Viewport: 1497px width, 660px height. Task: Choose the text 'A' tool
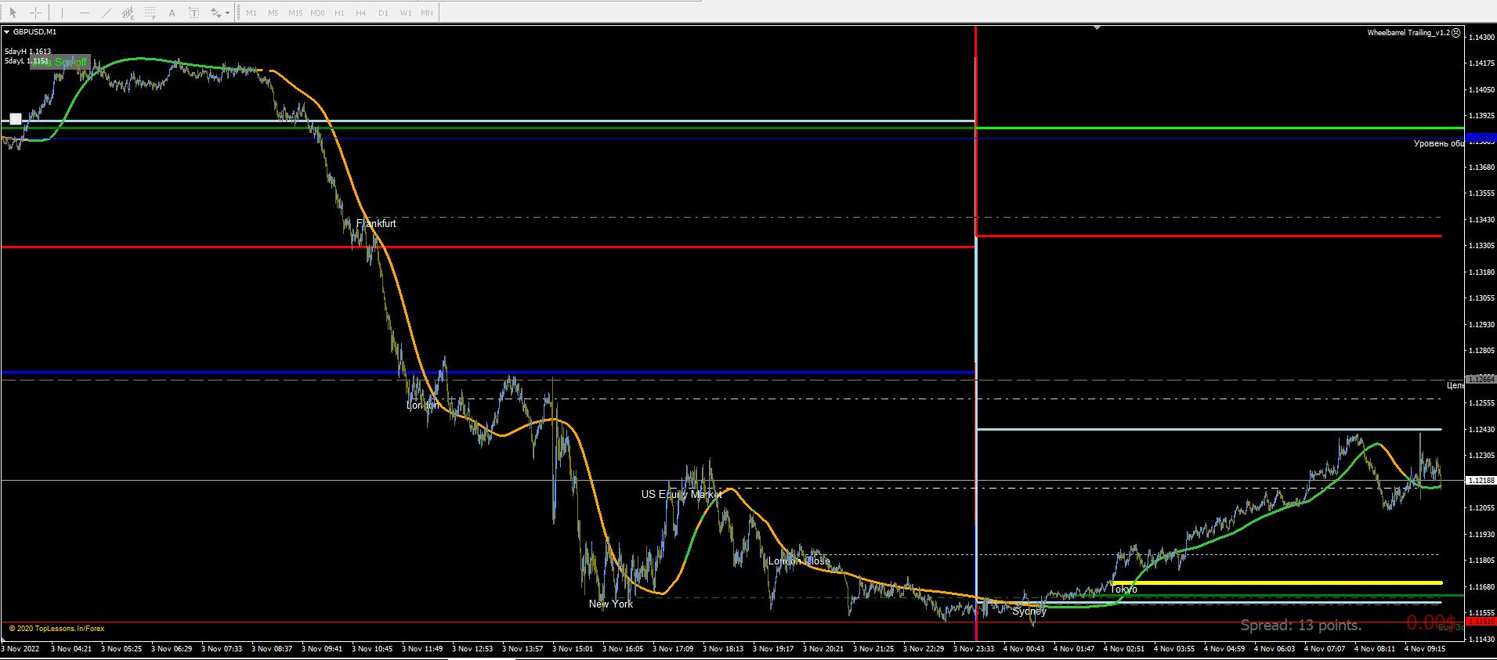[x=172, y=13]
